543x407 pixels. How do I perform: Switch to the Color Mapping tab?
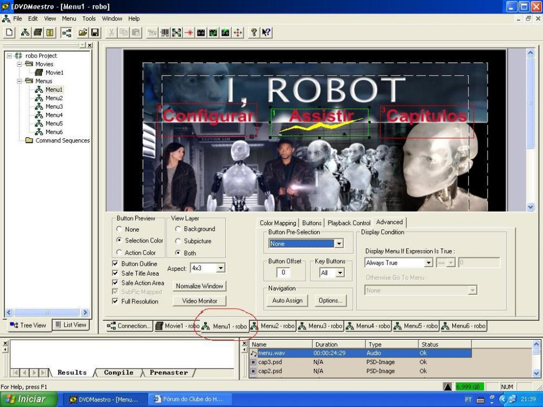click(x=277, y=223)
